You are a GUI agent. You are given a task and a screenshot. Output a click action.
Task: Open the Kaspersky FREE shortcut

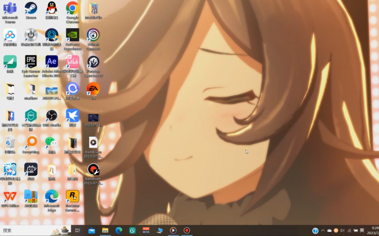click(x=31, y=120)
